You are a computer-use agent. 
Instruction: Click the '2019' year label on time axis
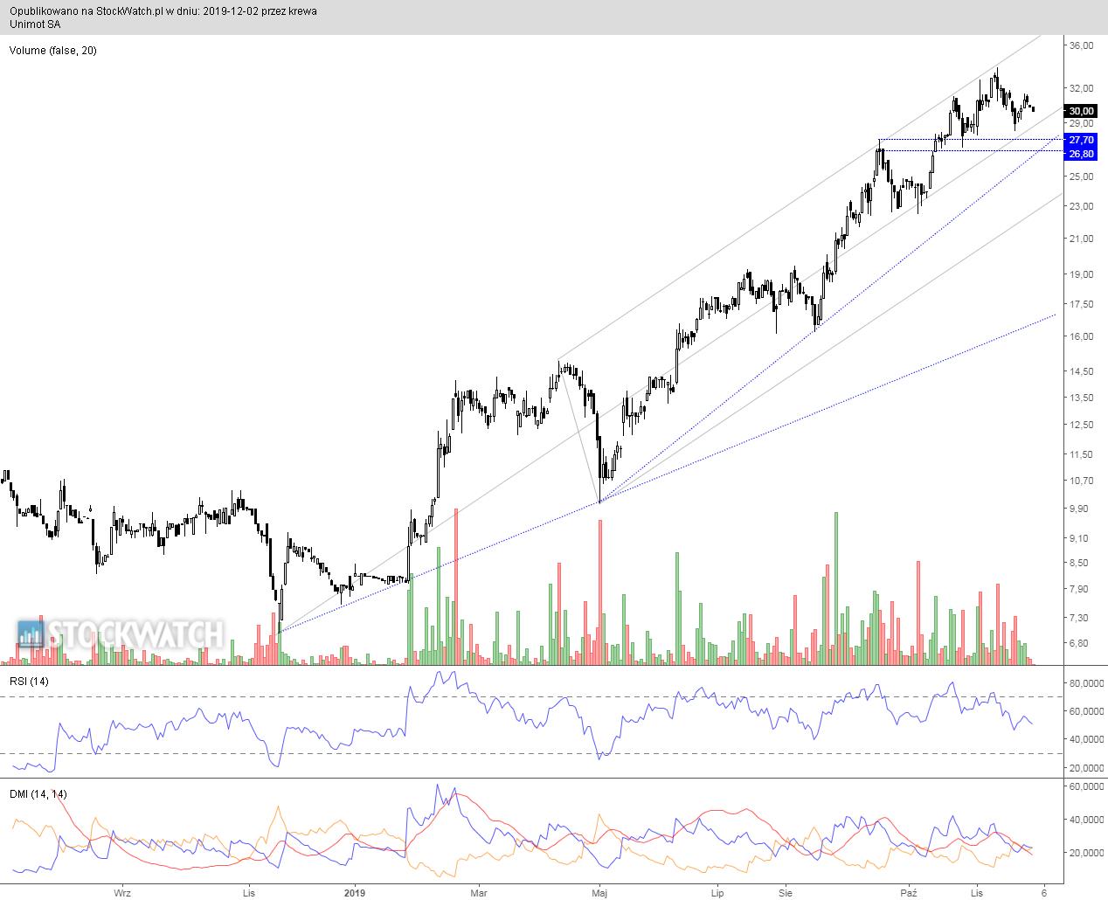(x=354, y=893)
